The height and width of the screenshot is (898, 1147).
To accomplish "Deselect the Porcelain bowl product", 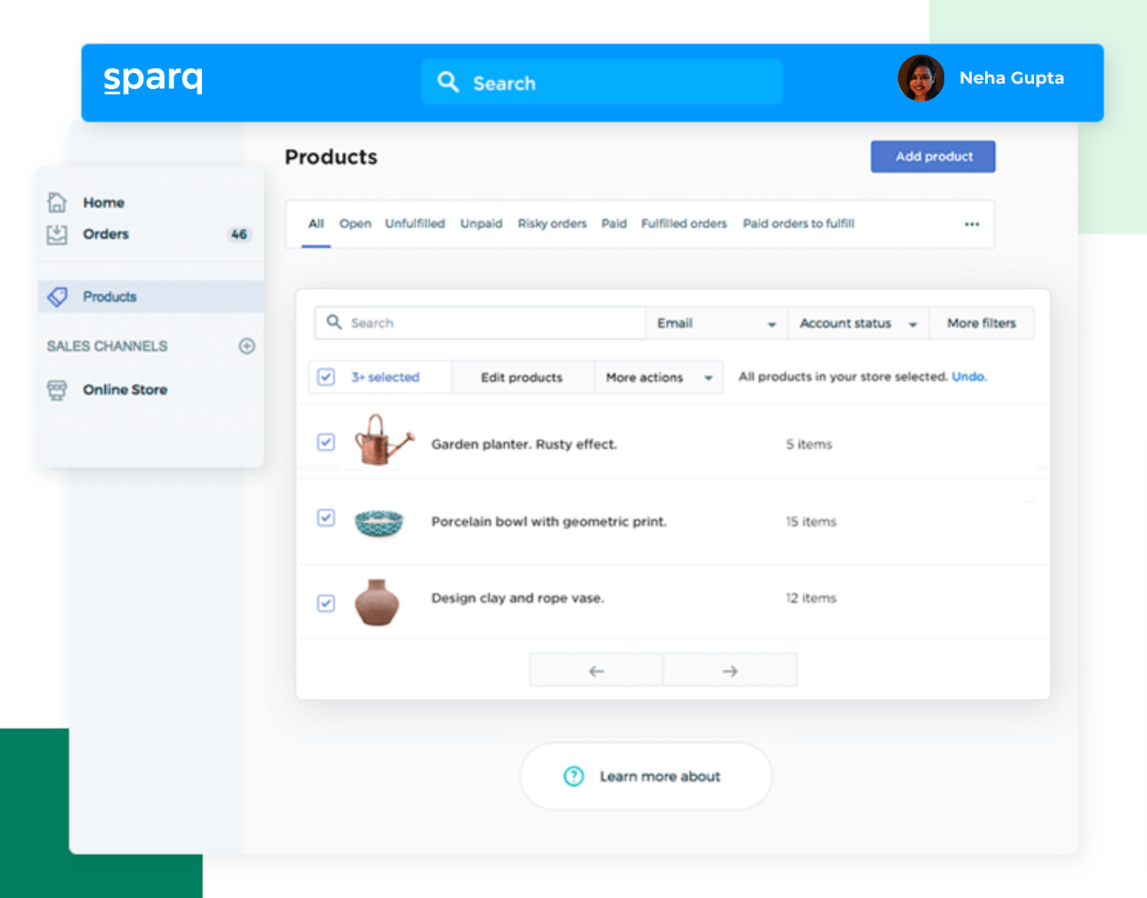I will coord(326,519).
